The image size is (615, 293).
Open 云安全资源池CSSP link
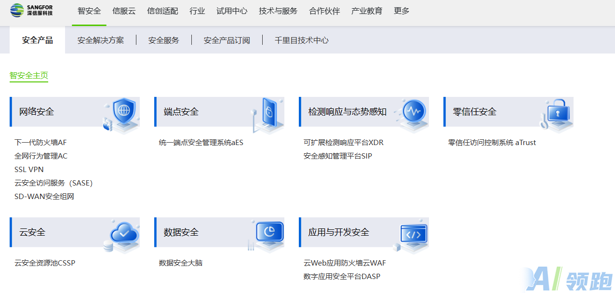point(45,263)
